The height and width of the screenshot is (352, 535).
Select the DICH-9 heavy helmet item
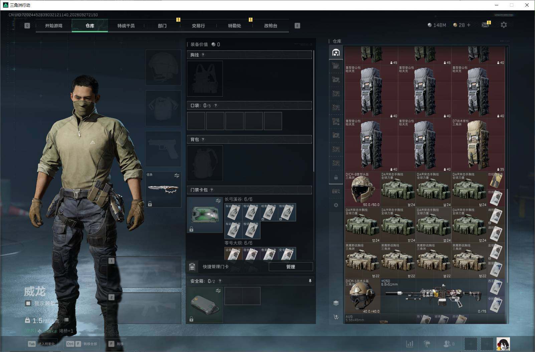coord(363,189)
